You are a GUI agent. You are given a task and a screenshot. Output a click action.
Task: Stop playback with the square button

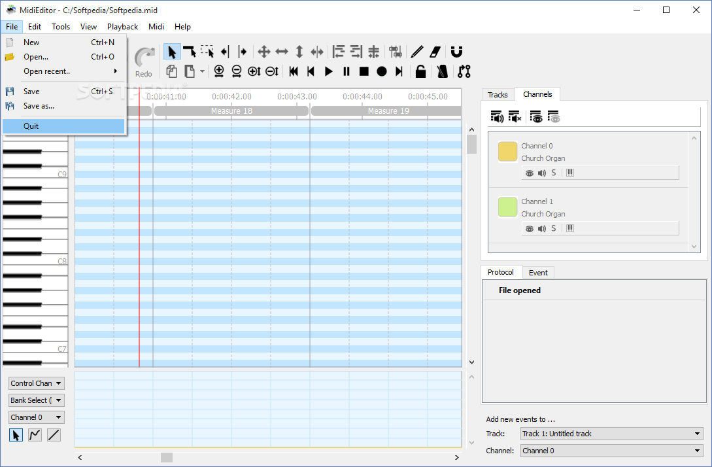pos(364,71)
